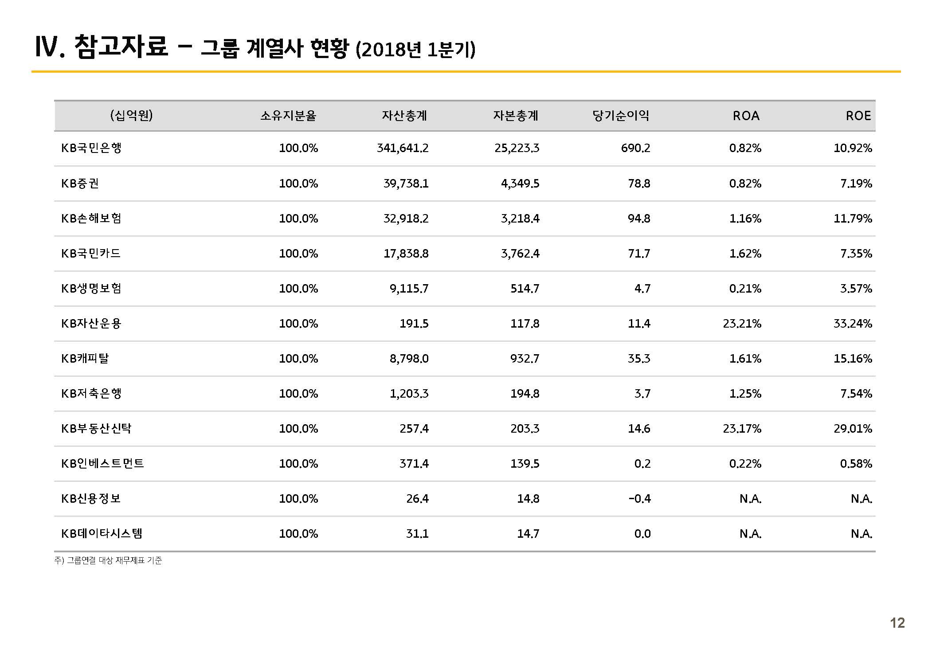
Task: Click the row label 'KB저축은행'
Action: 91,393
